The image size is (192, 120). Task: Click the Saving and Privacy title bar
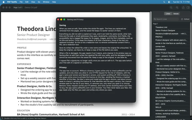coord(96,19)
